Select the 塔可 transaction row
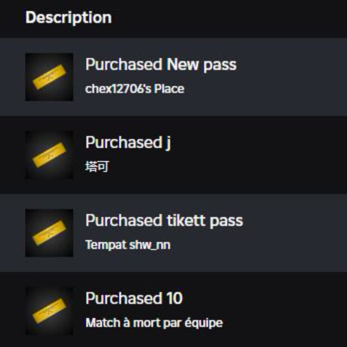 [x=271, y=155]
